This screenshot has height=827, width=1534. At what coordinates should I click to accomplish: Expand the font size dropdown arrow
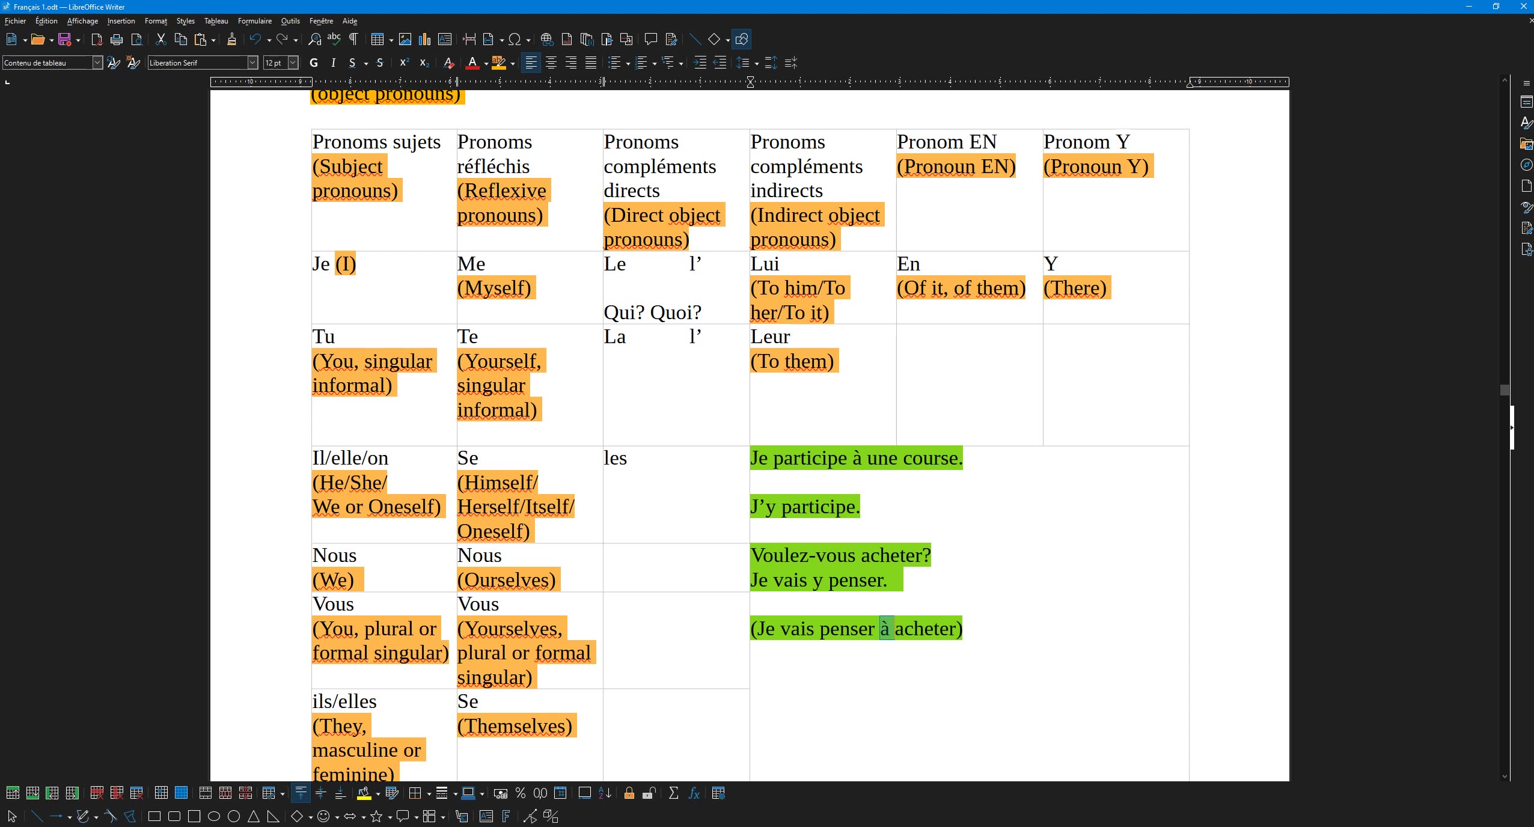tap(293, 63)
